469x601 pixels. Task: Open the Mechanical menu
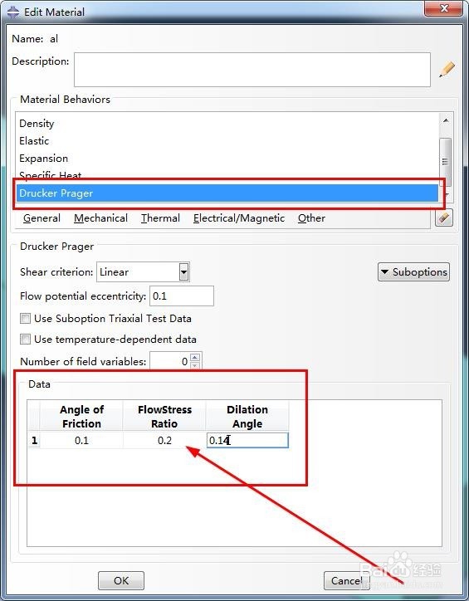[100, 218]
